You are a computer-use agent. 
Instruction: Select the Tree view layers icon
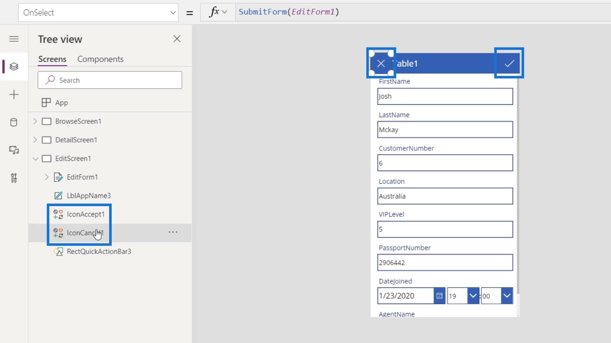[x=14, y=67]
